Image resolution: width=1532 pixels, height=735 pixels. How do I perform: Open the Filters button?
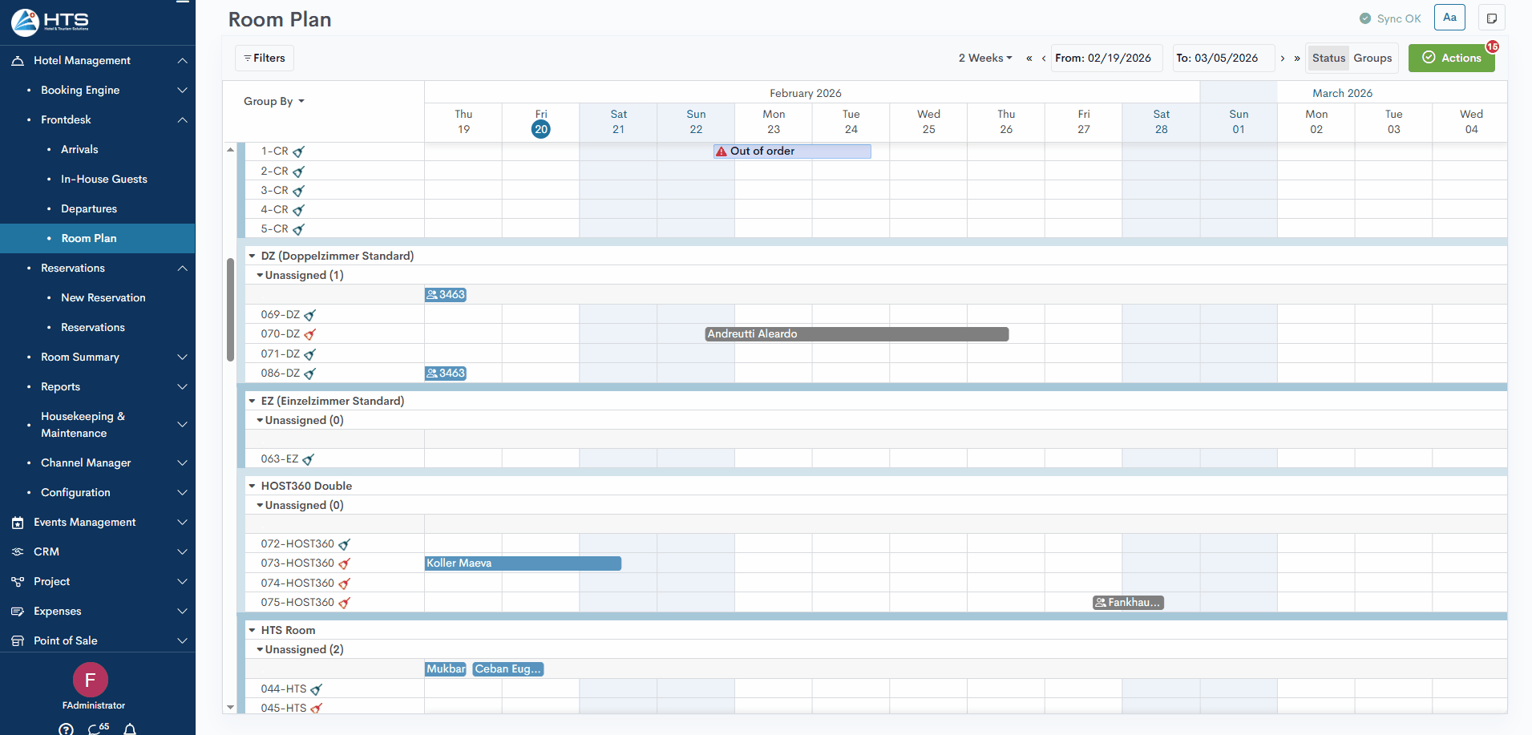tap(265, 59)
